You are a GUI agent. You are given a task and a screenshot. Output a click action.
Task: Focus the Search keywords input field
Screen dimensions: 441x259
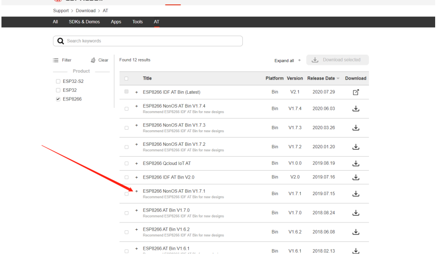tap(148, 41)
